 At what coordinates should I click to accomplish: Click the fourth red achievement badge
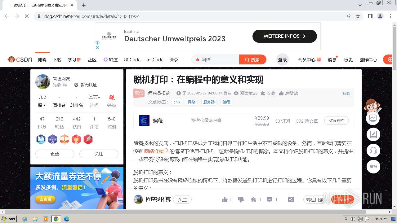(x=76, y=139)
